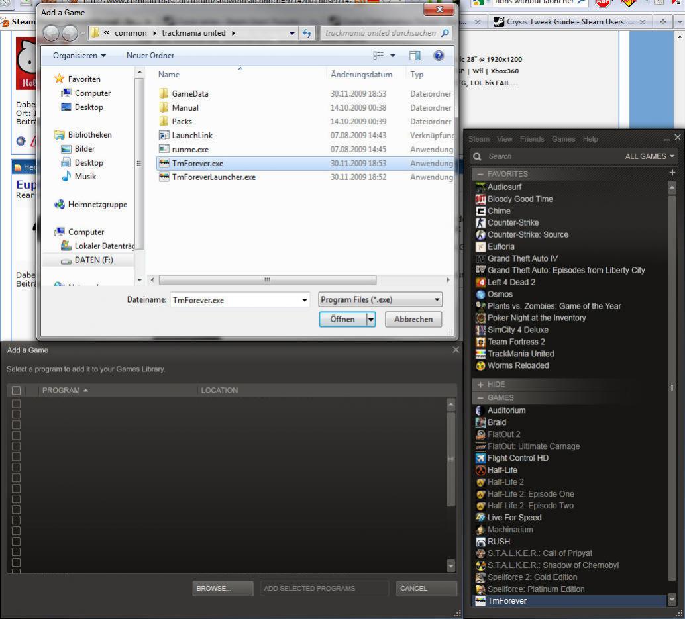Click the Chime game icon
The height and width of the screenshot is (619, 685).
click(x=480, y=211)
